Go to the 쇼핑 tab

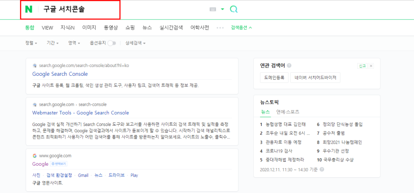click(x=130, y=28)
